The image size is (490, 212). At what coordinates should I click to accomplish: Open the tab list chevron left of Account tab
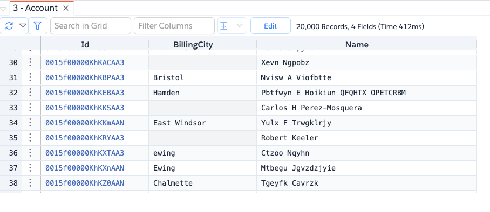[3, 9]
